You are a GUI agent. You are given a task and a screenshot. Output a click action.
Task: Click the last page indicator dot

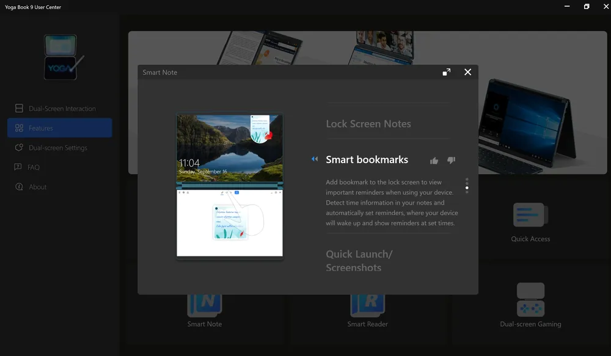467,192
